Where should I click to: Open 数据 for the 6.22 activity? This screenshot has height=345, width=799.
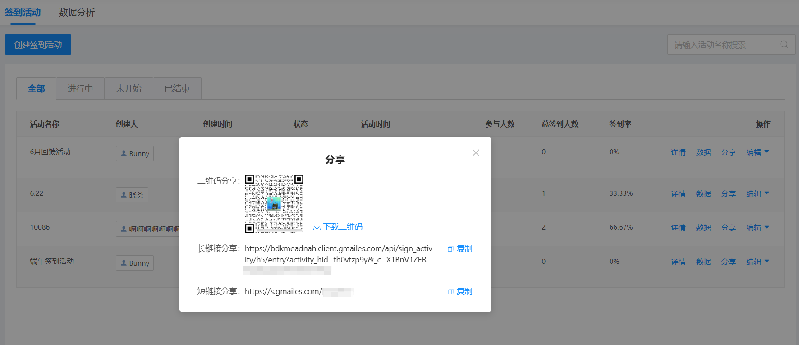point(703,194)
